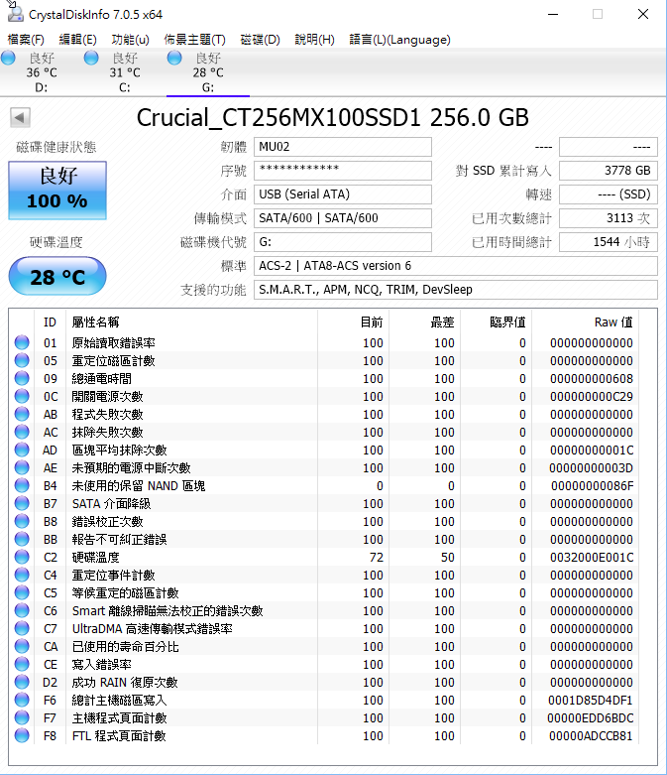Click the 3778 GB total host writes value
667x775 pixels.
tap(609, 171)
